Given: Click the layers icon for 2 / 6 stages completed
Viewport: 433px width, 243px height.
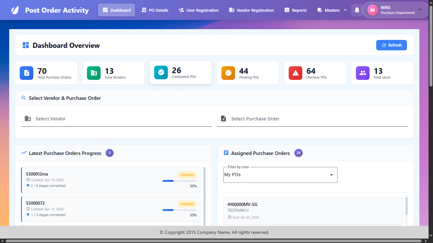Looking at the screenshot, I should 28,186.
